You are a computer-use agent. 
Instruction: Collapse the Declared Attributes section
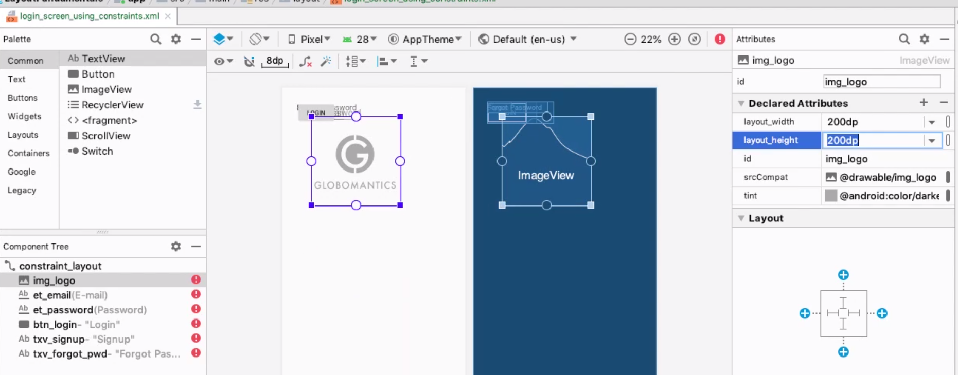[x=741, y=103]
